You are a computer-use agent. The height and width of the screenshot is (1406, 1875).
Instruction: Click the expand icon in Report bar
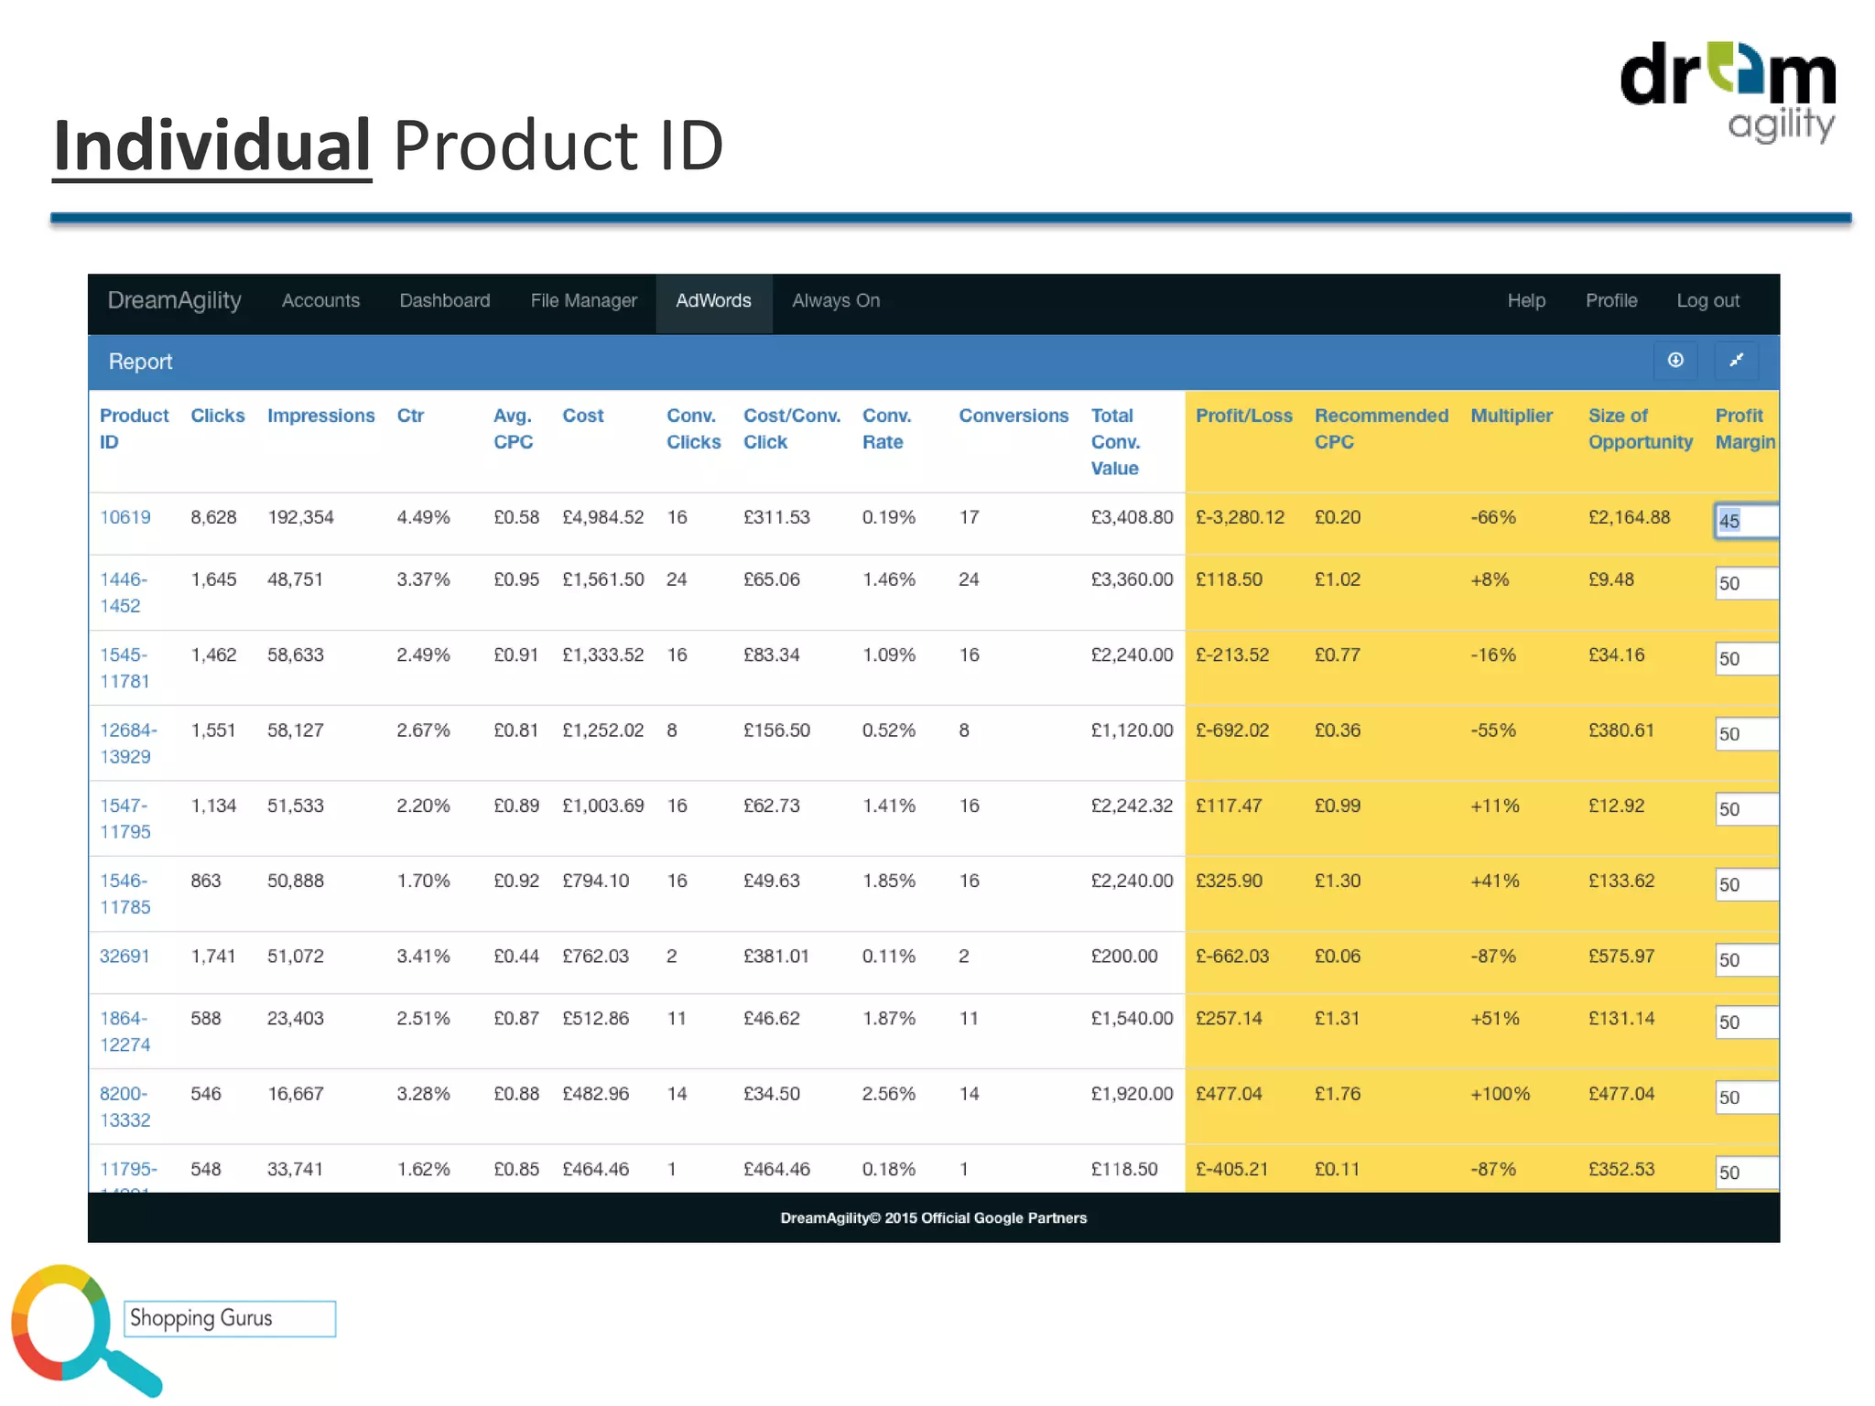pos(1736,361)
